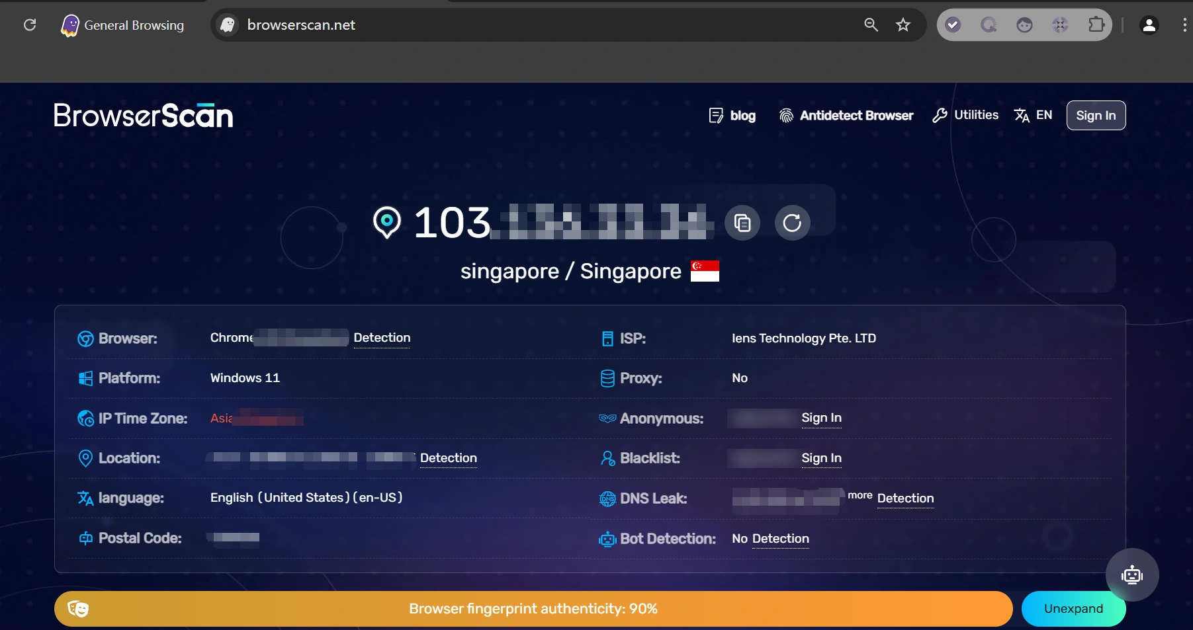
Task: Click the theater masks icon on fingerprint bar
Action: pyautogui.click(x=78, y=609)
